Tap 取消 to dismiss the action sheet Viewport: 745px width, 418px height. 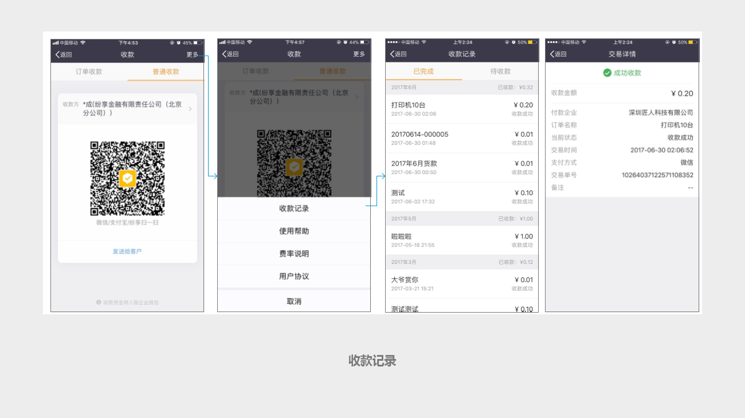294,301
